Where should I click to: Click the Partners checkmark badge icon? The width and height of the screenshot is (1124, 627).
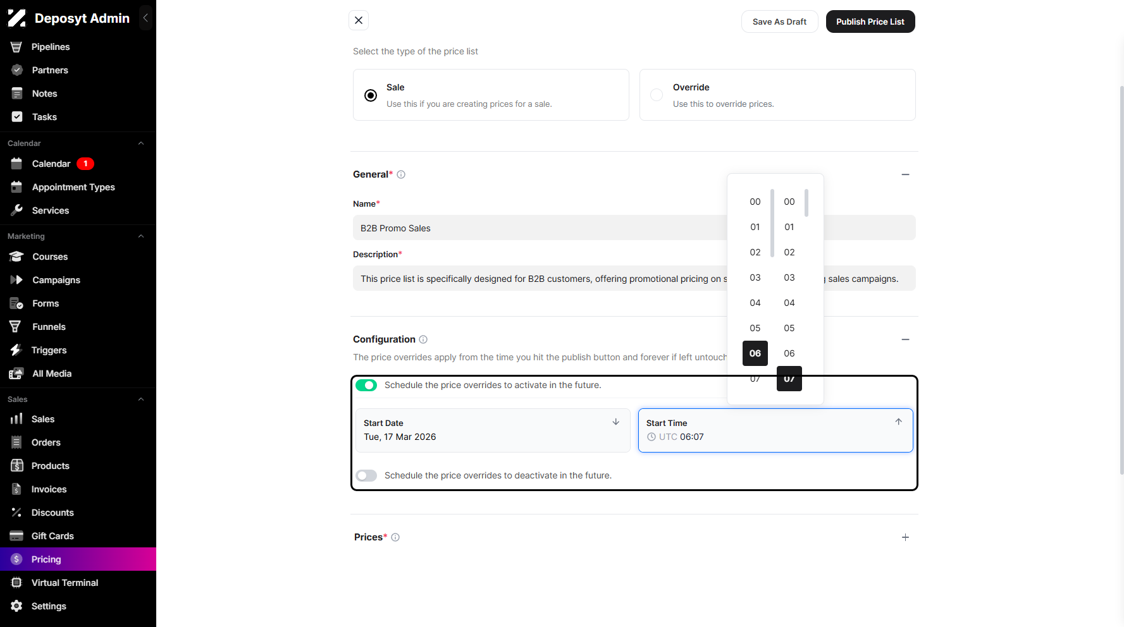tap(17, 70)
